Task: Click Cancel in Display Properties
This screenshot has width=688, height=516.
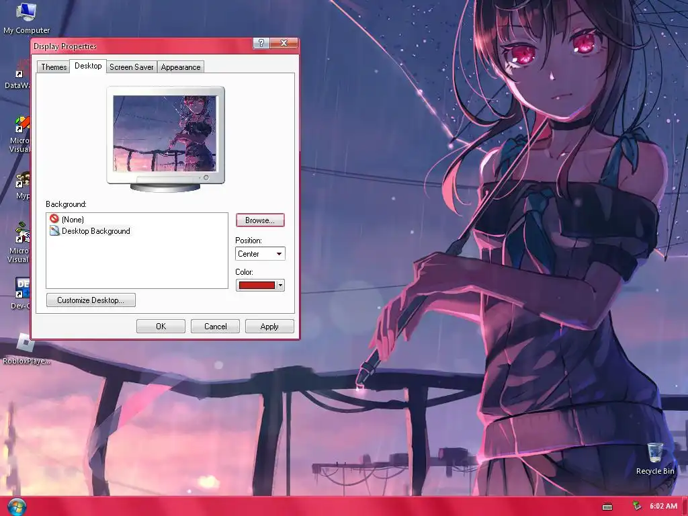Action: point(216,327)
